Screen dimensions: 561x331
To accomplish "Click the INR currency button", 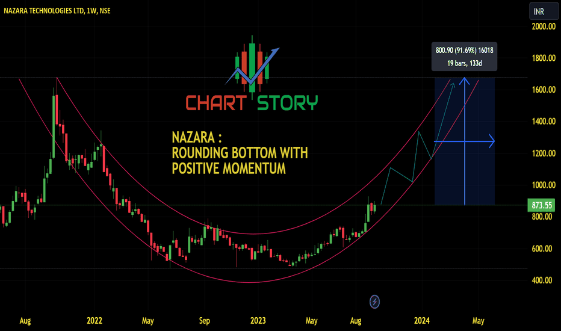I will 544,11.
